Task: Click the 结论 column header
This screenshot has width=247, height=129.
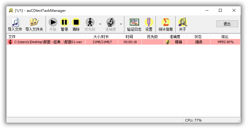Action: tap(225, 37)
